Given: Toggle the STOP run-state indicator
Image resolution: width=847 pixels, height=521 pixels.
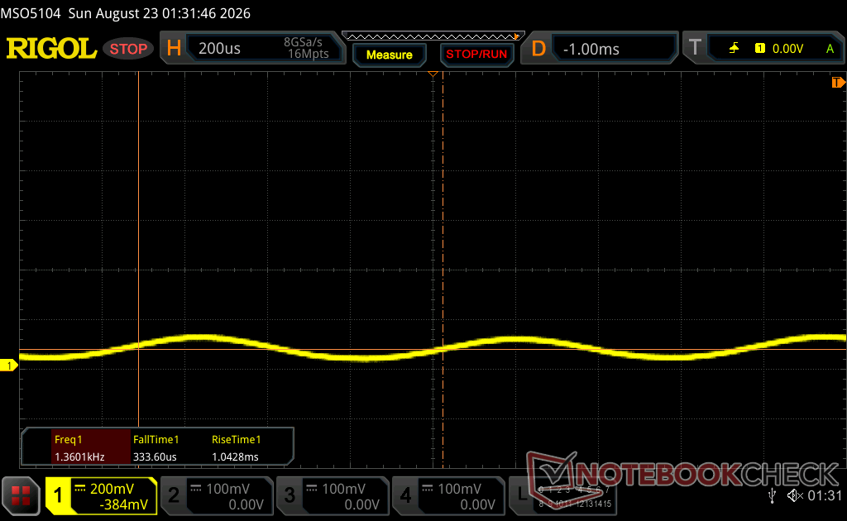Looking at the screenshot, I should pyautogui.click(x=128, y=49).
